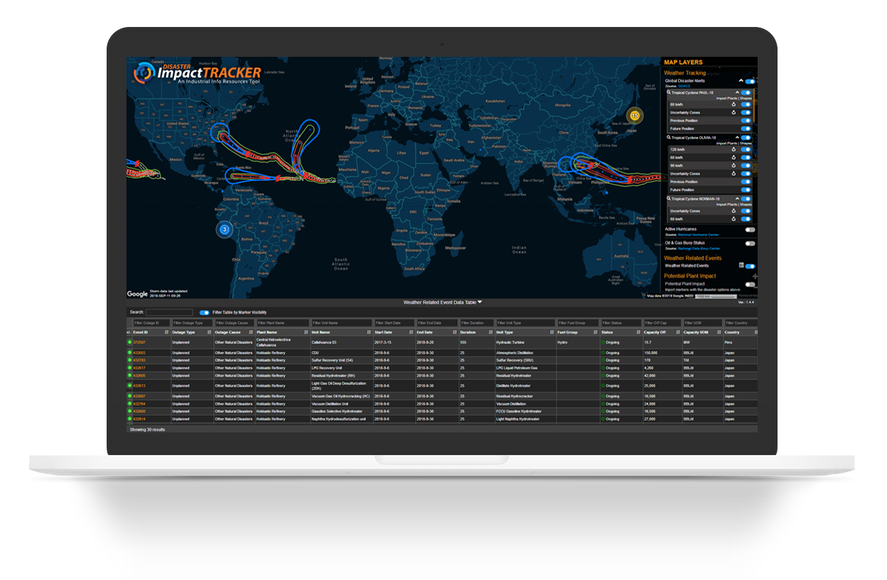Collapse Tropical Cyclone PAUL-18 chevron
Image resolution: width=887 pixels, height=580 pixels.
pyautogui.click(x=737, y=92)
